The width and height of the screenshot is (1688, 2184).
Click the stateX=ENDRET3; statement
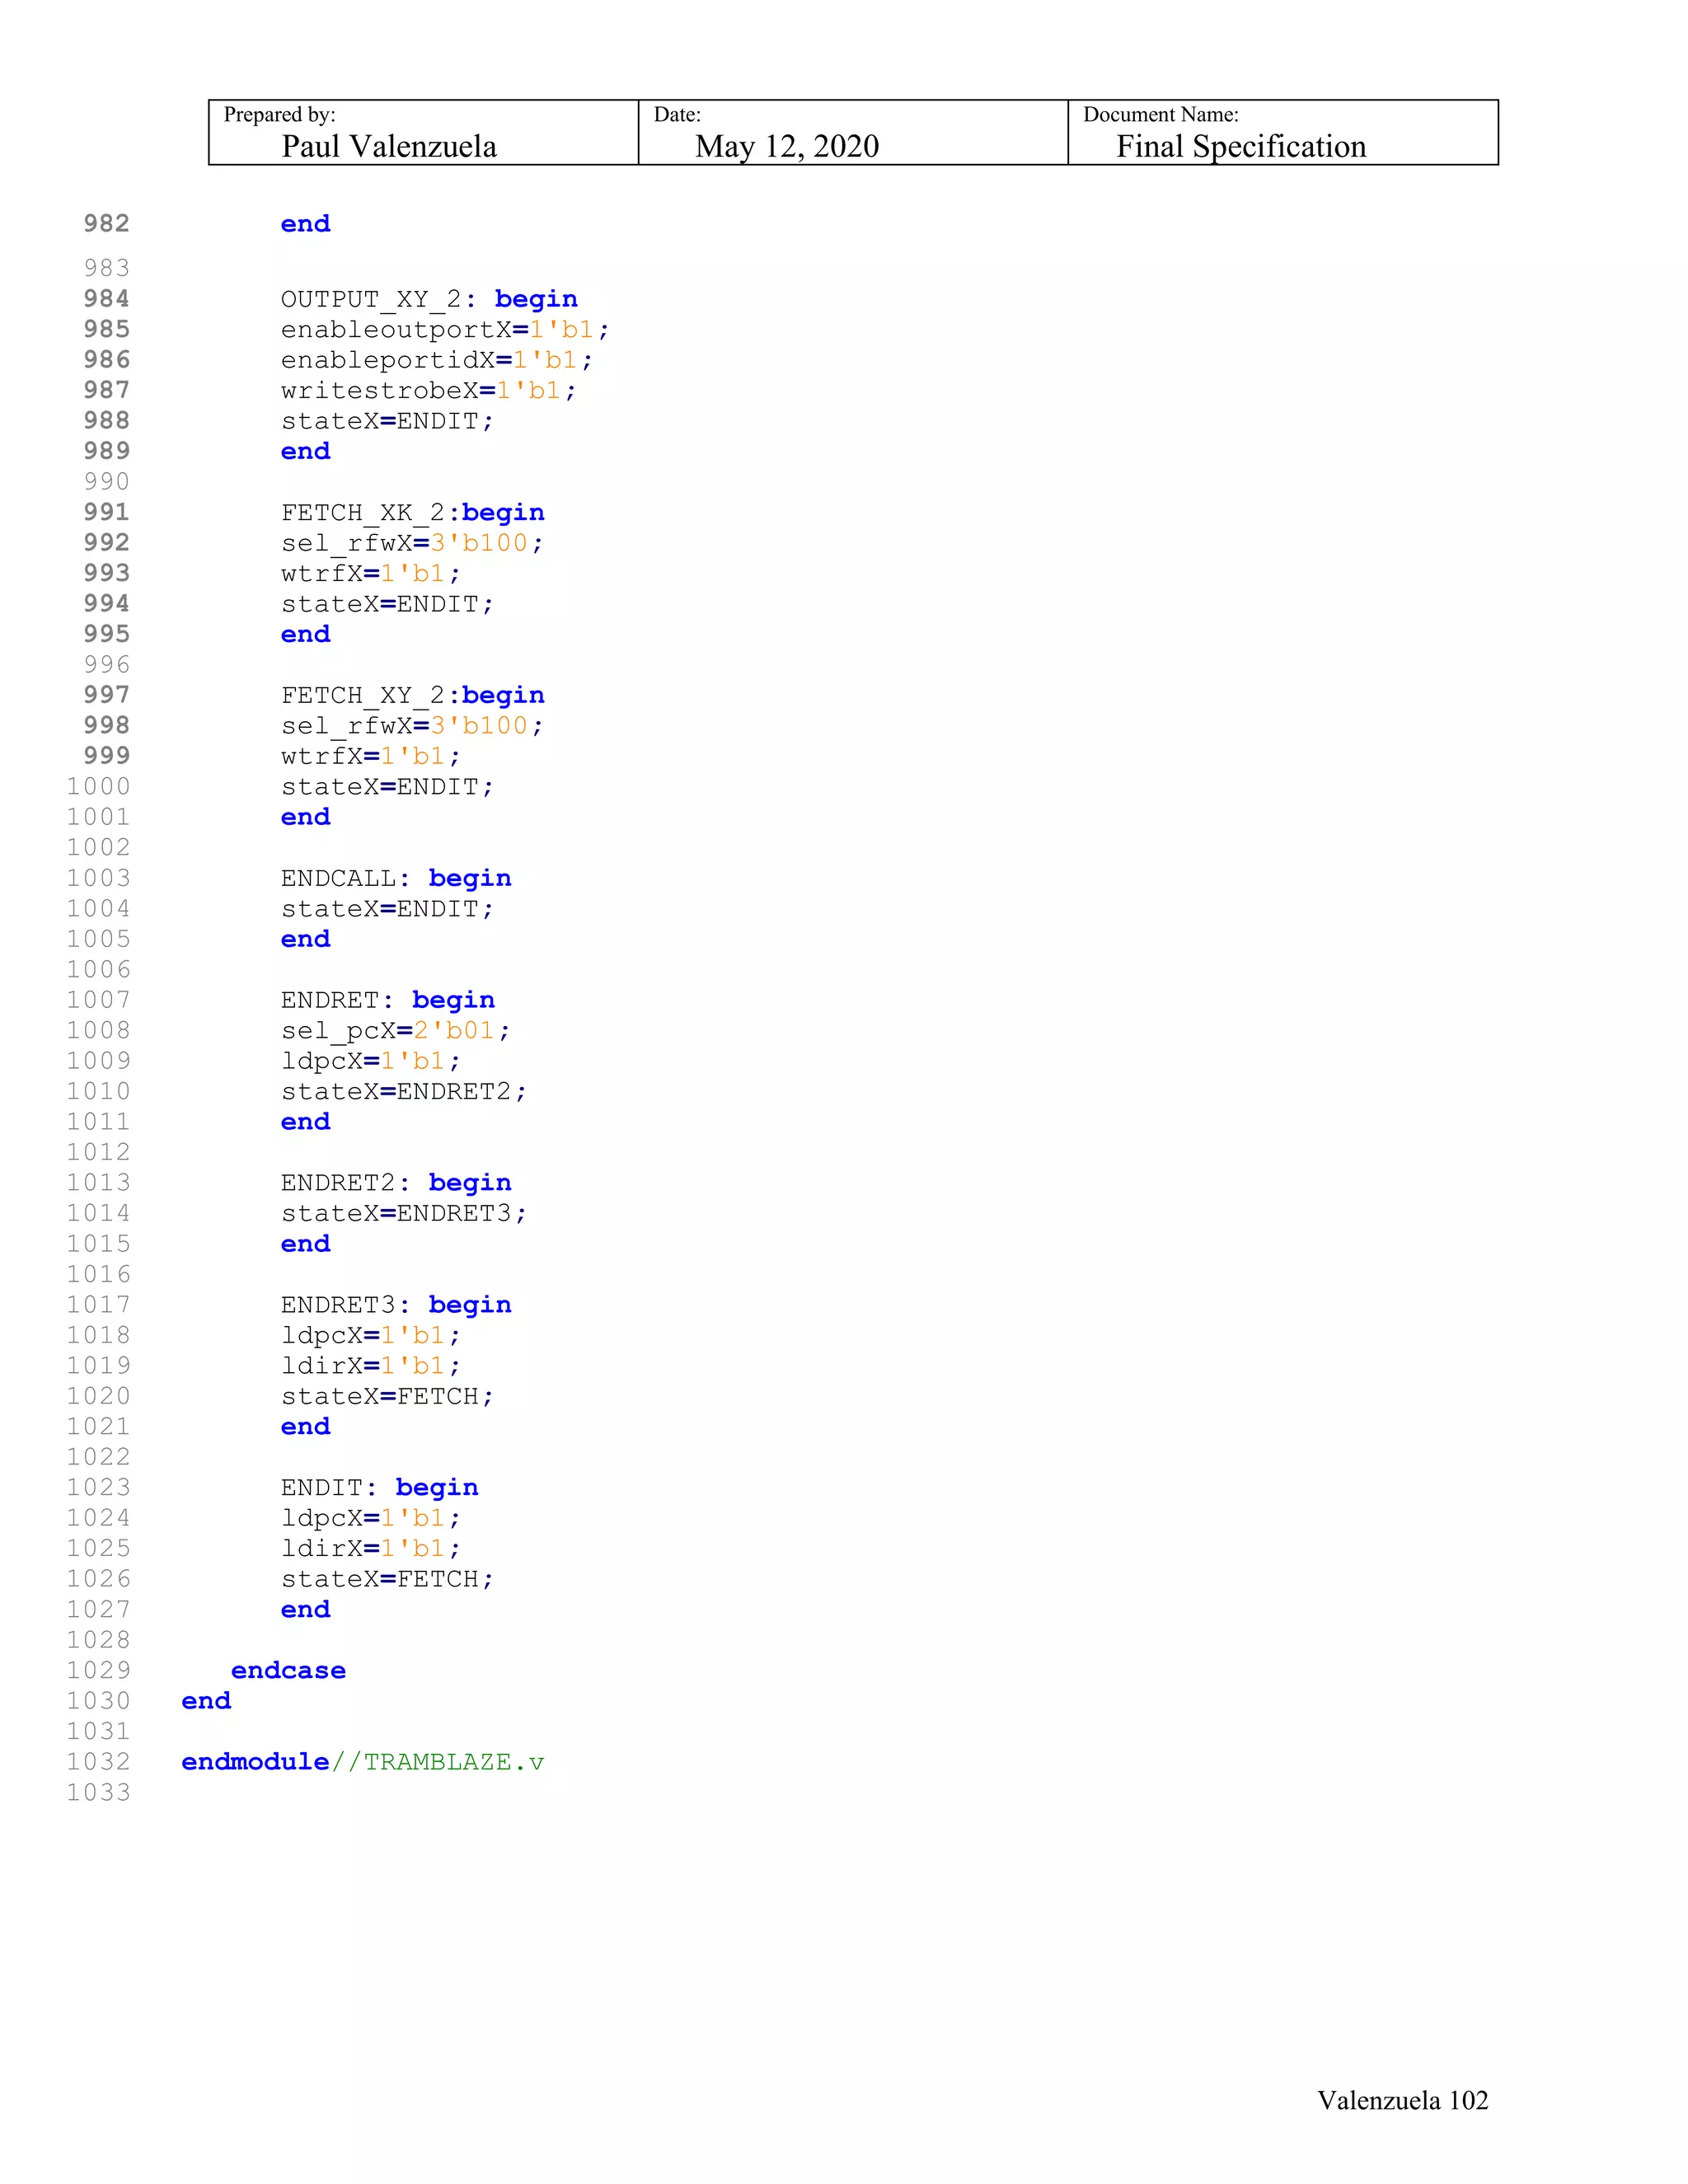[x=404, y=1213]
